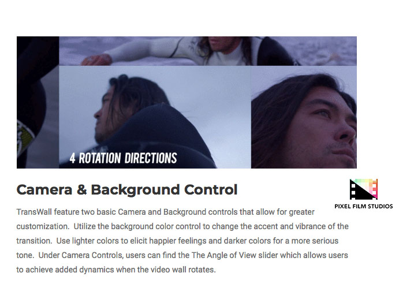The width and height of the screenshot is (399, 284).
Task: Click the 4 ROTATION DIRECTIONS caption
Action: tap(123, 158)
